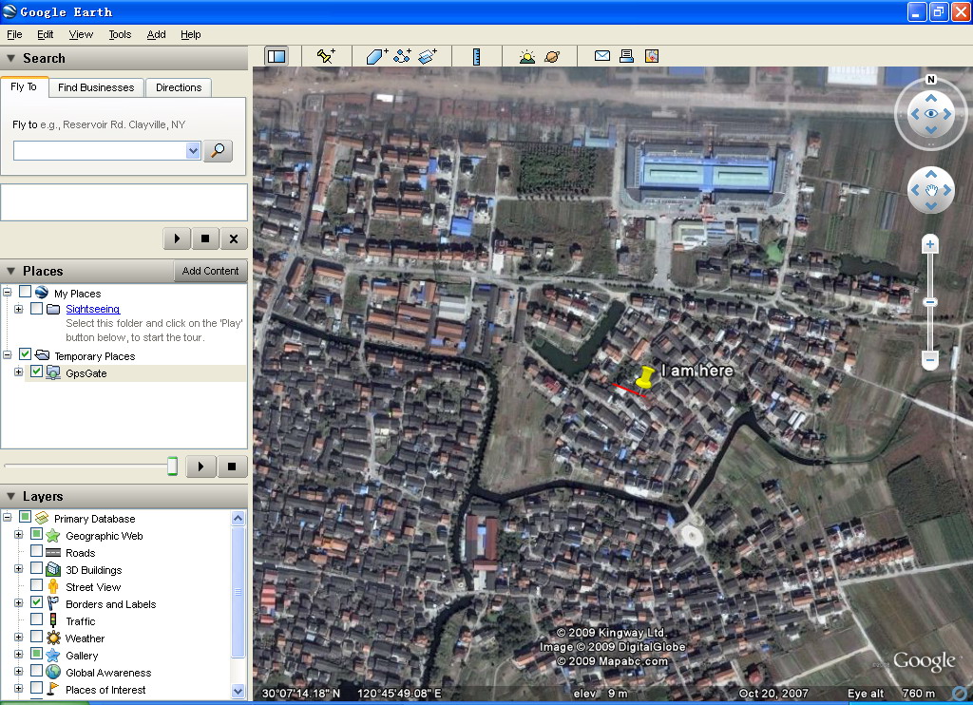Click the Move joystick hand control
This screenshot has width=973, height=705.
click(x=931, y=190)
